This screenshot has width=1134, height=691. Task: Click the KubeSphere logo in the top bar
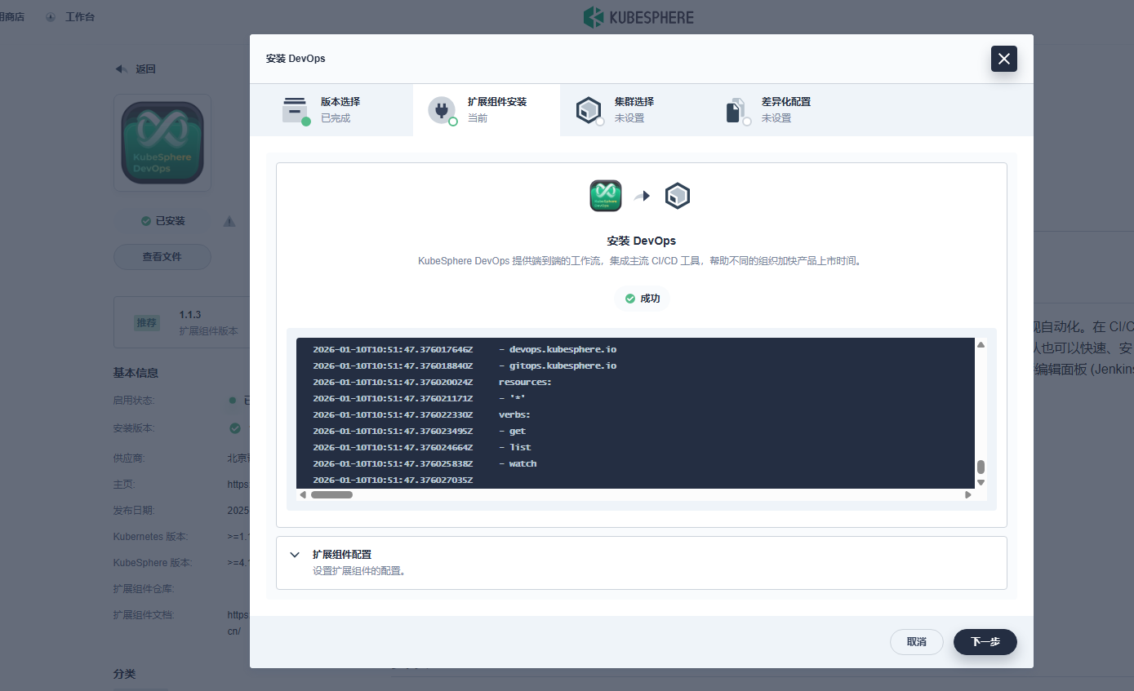pyautogui.click(x=638, y=17)
